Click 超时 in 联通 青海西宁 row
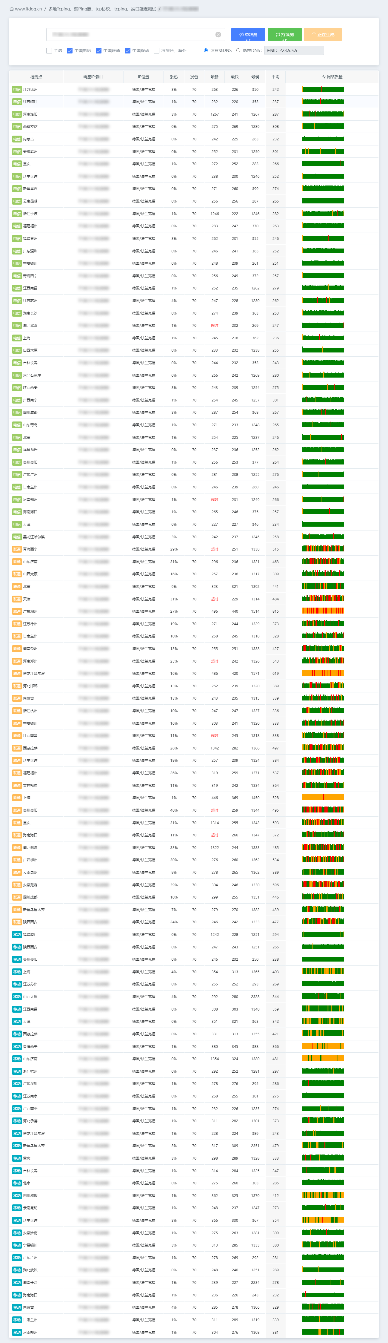The image size is (388, 1343). [215, 549]
